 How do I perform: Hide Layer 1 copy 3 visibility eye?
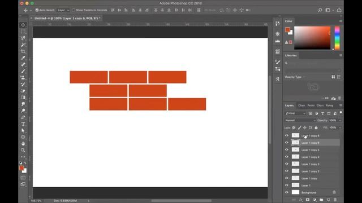tap(287, 164)
